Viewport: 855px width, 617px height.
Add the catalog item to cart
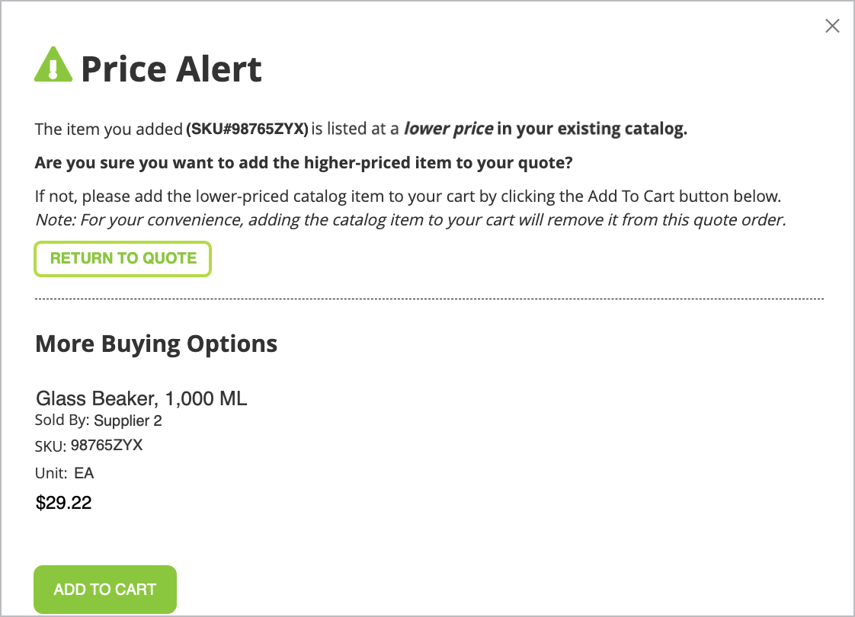(x=105, y=590)
